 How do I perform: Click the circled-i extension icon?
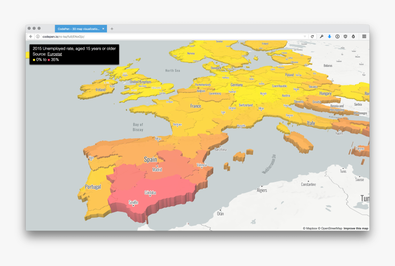point(338,36)
